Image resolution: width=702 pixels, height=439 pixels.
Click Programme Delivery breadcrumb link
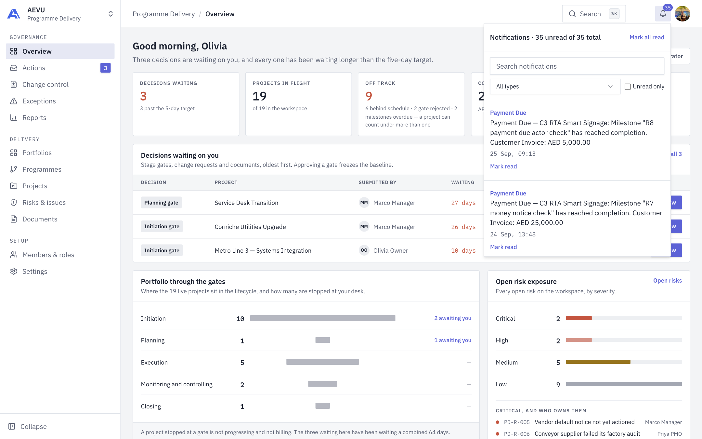(x=164, y=14)
